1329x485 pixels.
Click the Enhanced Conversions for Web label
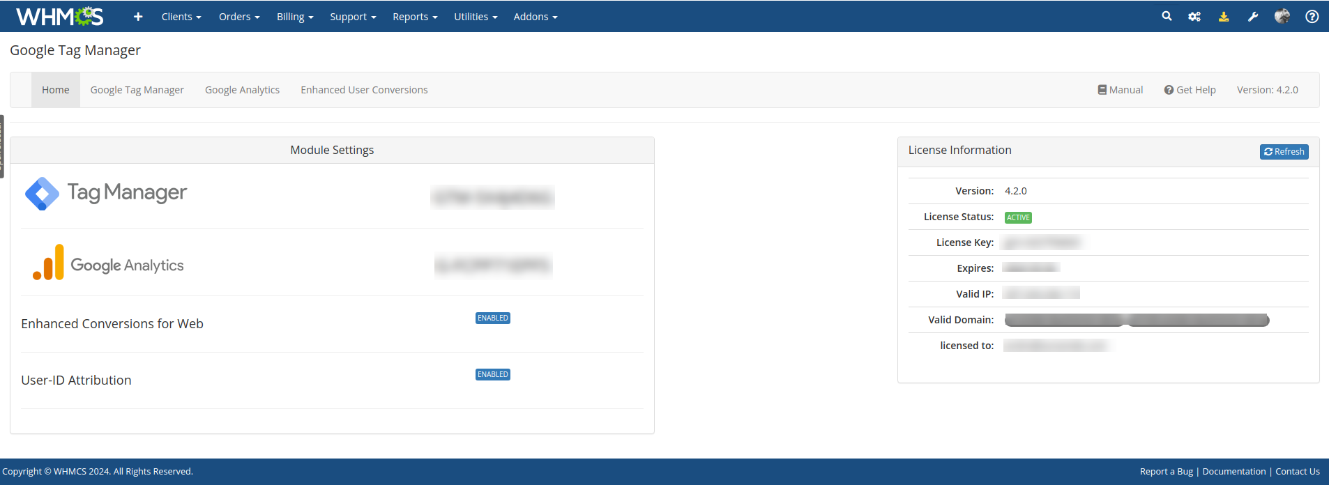(x=112, y=323)
